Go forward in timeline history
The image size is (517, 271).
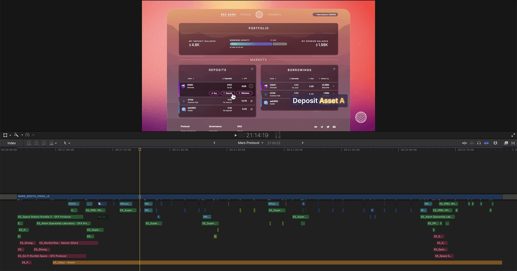(x=302, y=143)
